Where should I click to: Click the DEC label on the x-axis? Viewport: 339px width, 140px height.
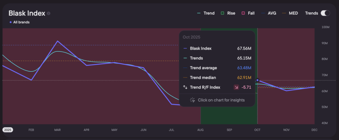coord(314,130)
